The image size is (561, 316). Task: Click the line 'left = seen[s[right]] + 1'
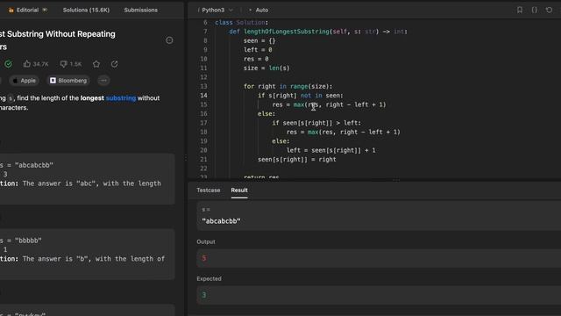(331, 150)
